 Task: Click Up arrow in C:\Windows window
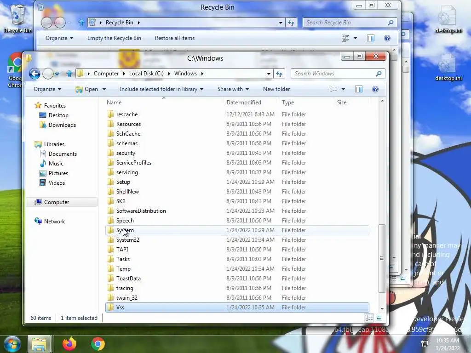click(x=69, y=74)
